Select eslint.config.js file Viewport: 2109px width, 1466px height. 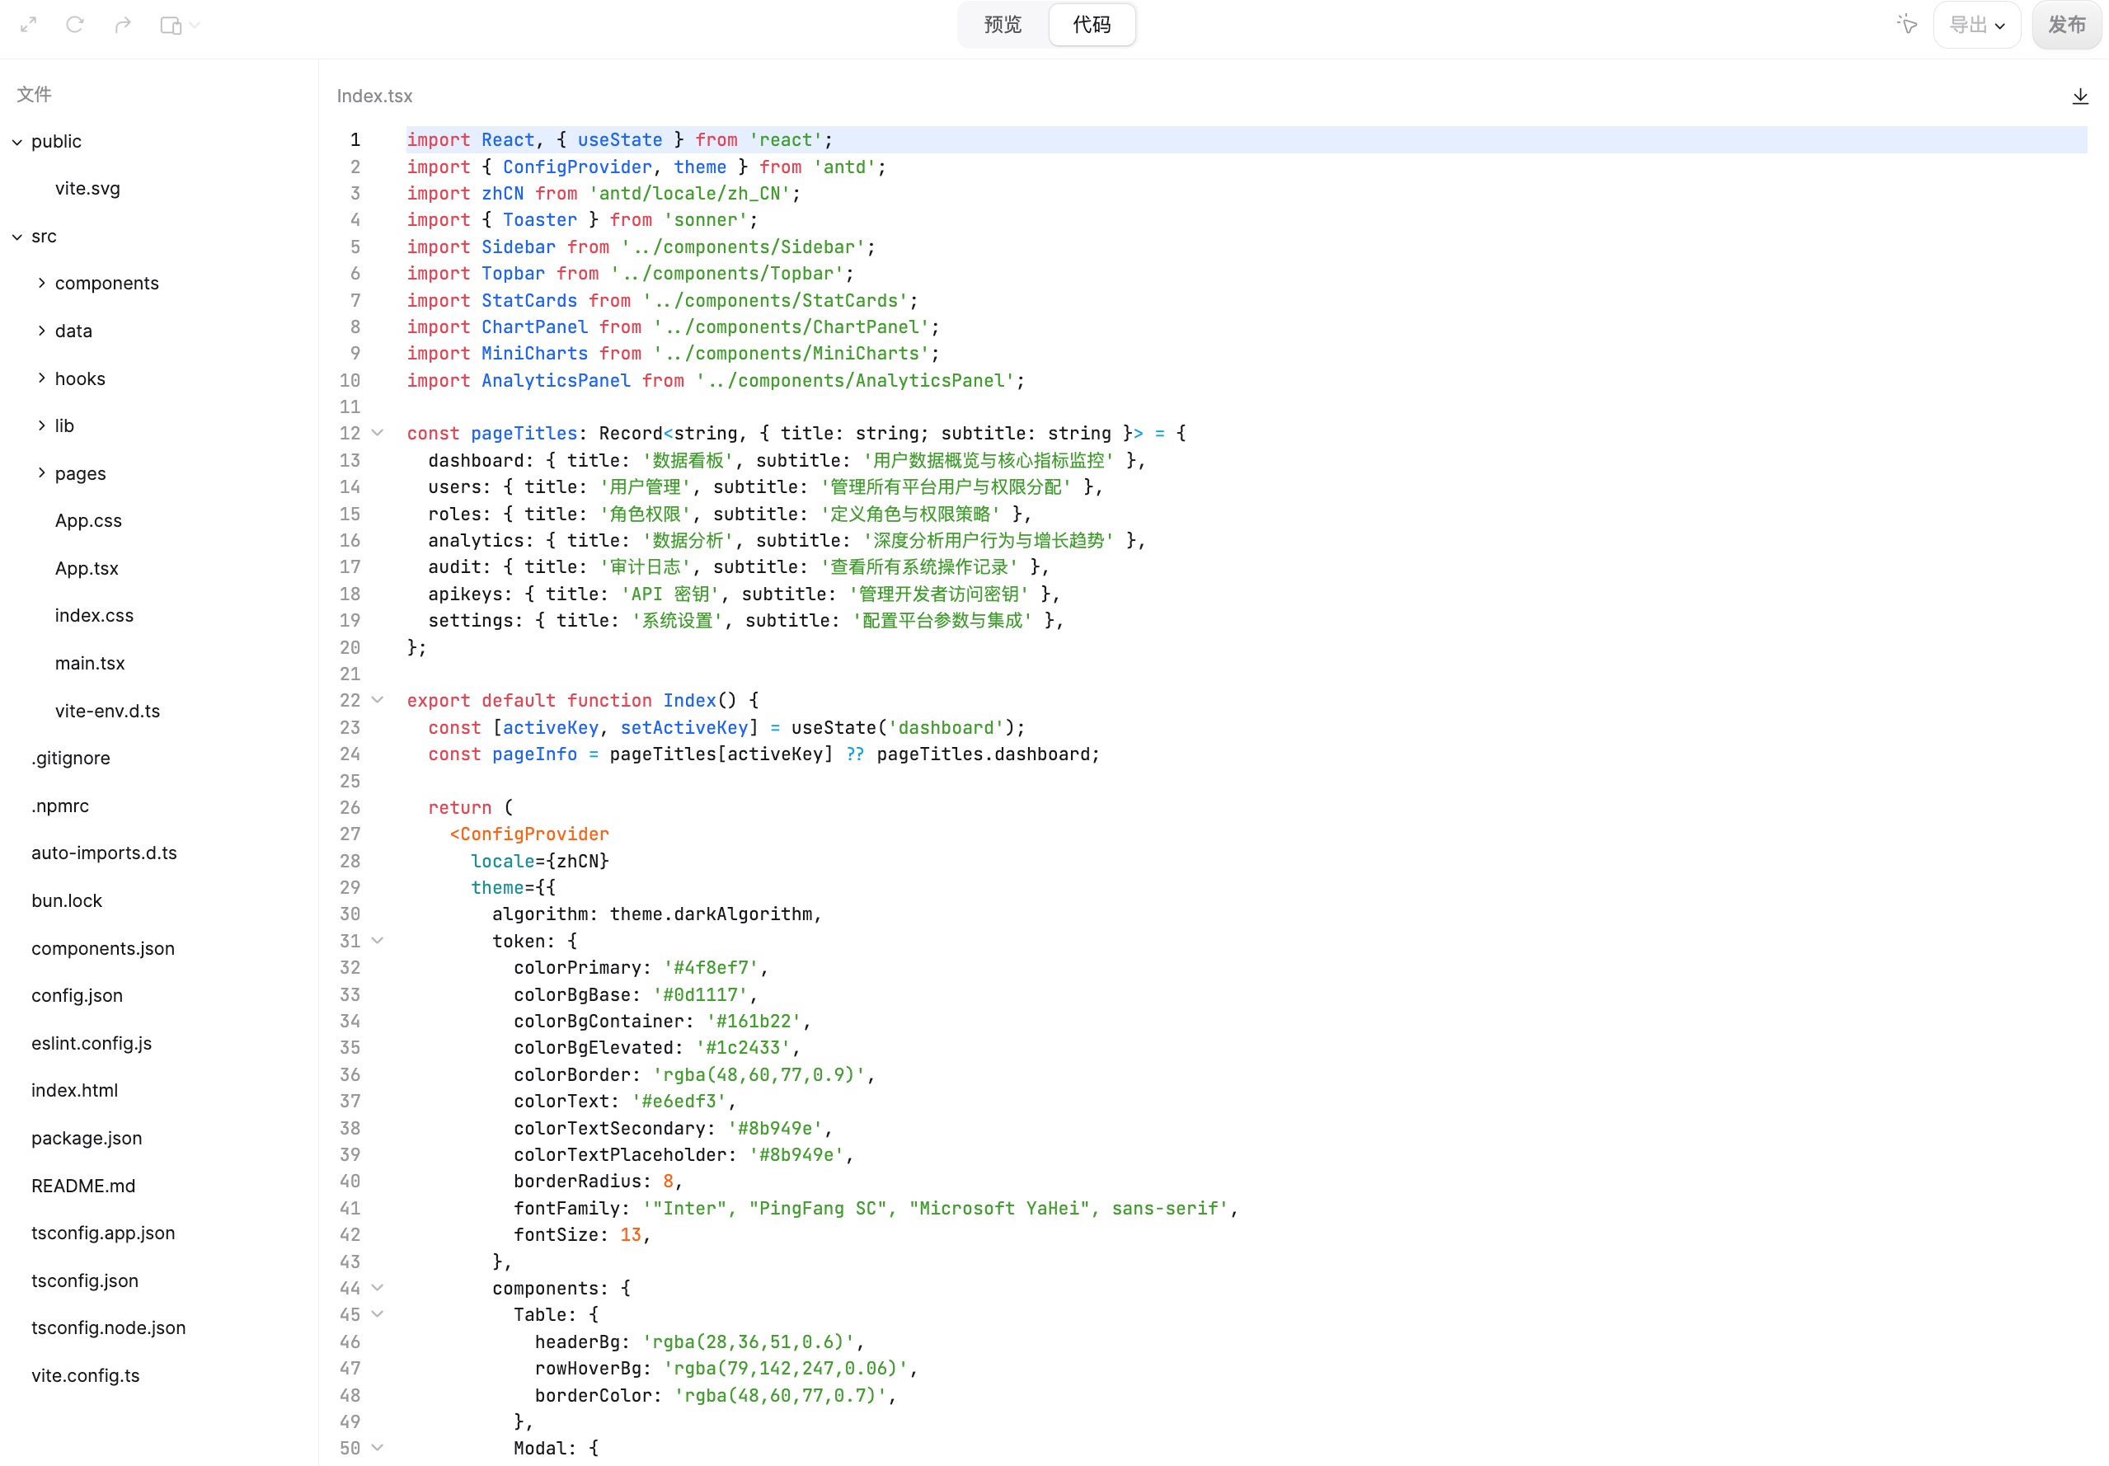pyautogui.click(x=92, y=1044)
